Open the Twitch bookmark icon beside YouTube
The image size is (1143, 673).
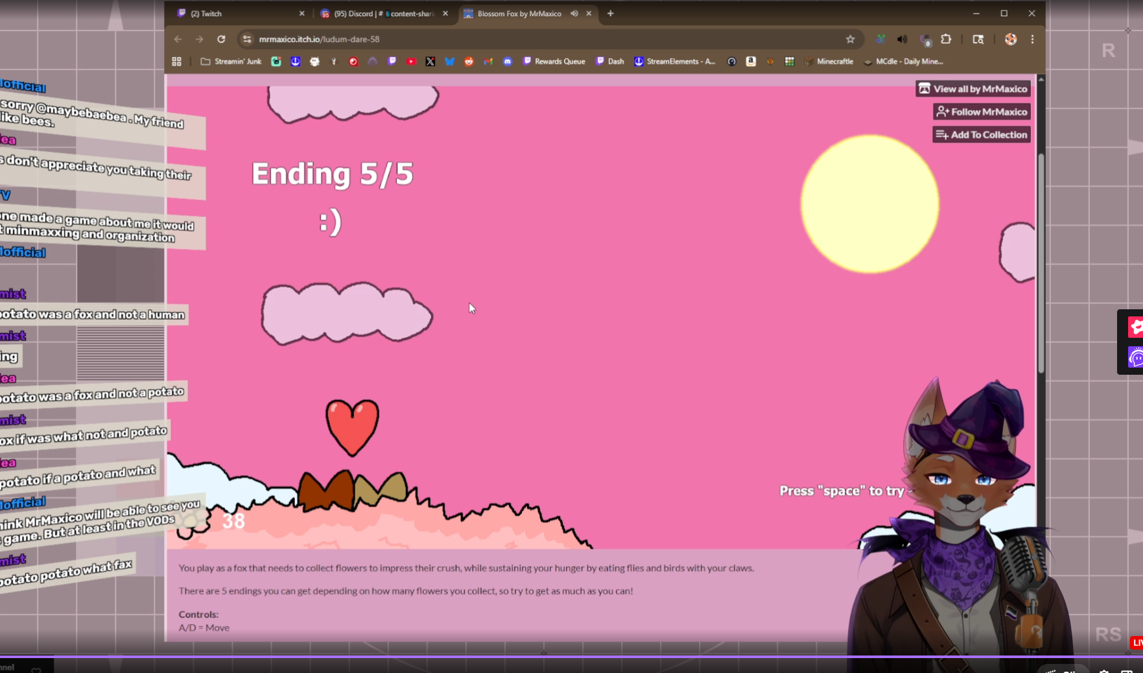pos(392,62)
